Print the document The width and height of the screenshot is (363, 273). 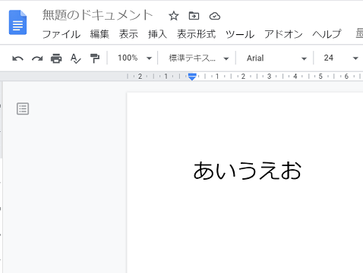click(56, 58)
